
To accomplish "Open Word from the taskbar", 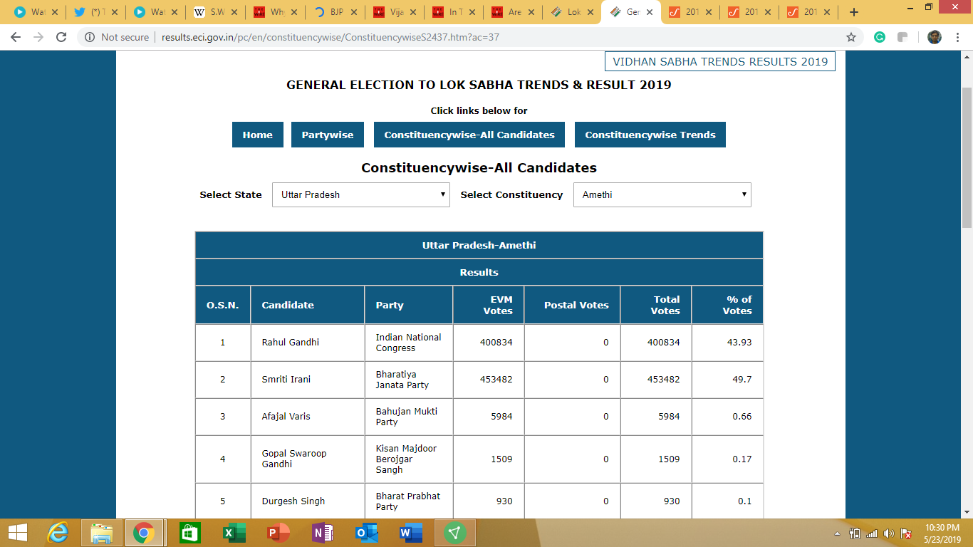I will pyautogui.click(x=410, y=533).
